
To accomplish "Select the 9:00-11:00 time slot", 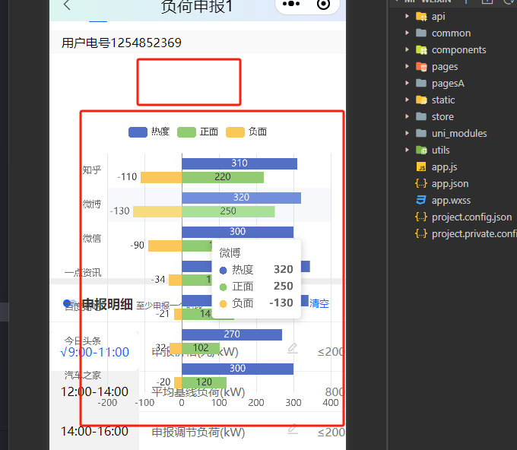I will [x=95, y=352].
